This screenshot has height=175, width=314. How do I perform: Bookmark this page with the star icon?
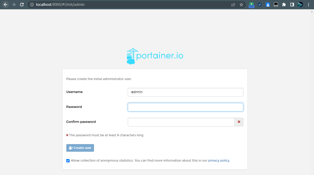241,5
